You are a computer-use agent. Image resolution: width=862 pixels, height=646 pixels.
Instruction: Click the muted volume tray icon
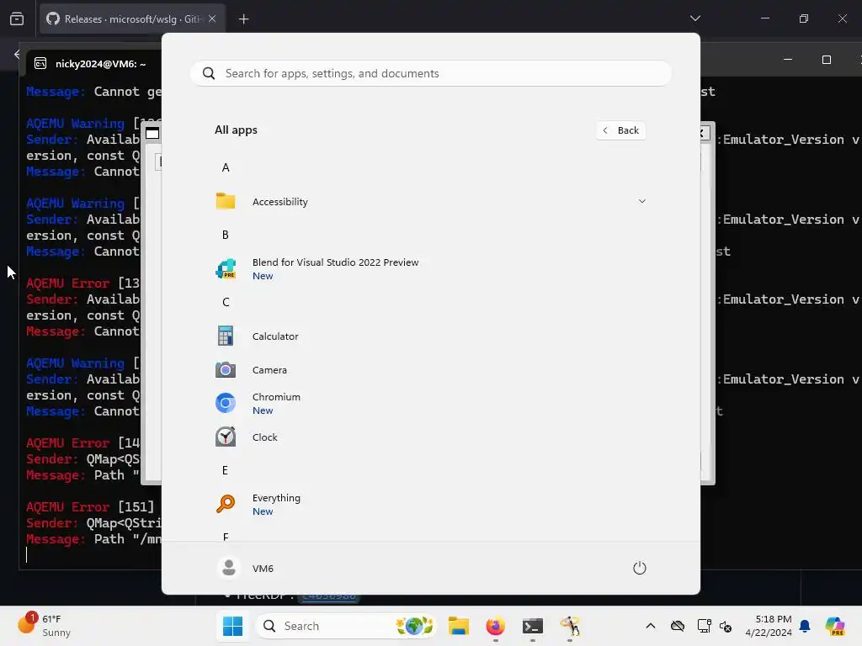[x=725, y=626]
